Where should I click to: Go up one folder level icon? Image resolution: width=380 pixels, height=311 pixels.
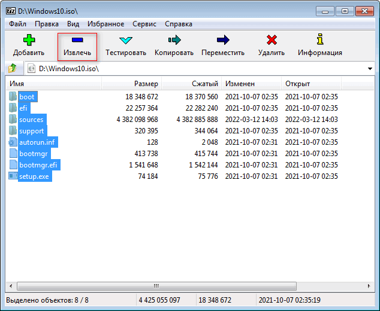13,69
